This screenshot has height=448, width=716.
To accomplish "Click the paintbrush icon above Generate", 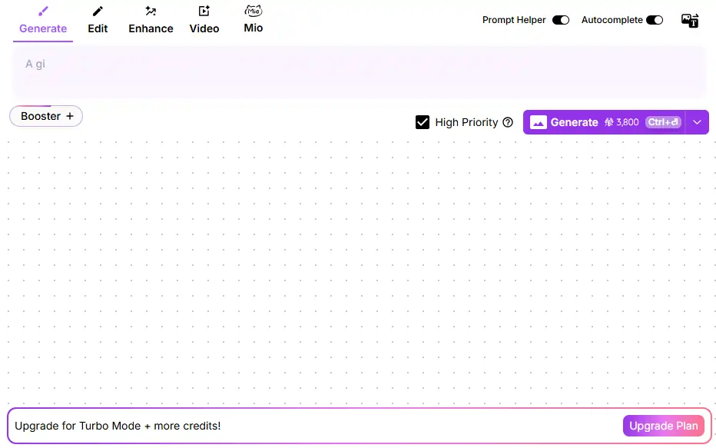I will coord(43,12).
